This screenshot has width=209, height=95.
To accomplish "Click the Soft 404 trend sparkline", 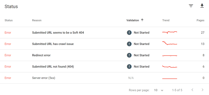I will 170,32.
